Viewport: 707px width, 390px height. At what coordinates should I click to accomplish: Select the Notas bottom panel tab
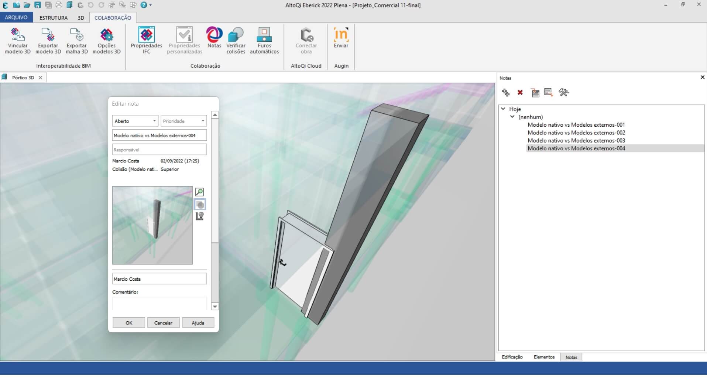571,357
